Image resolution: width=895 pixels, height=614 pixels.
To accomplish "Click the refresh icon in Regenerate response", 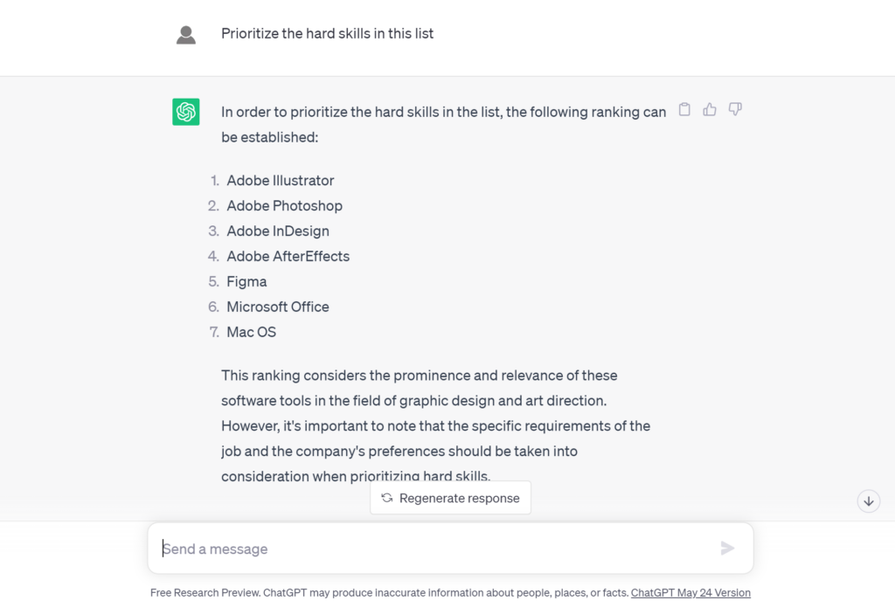I will [x=387, y=498].
